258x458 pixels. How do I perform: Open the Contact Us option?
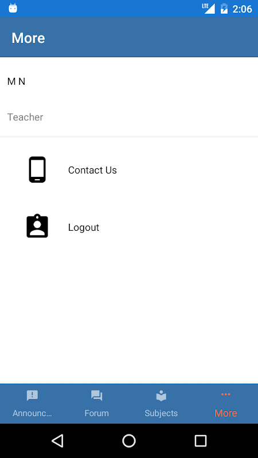[x=92, y=170]
